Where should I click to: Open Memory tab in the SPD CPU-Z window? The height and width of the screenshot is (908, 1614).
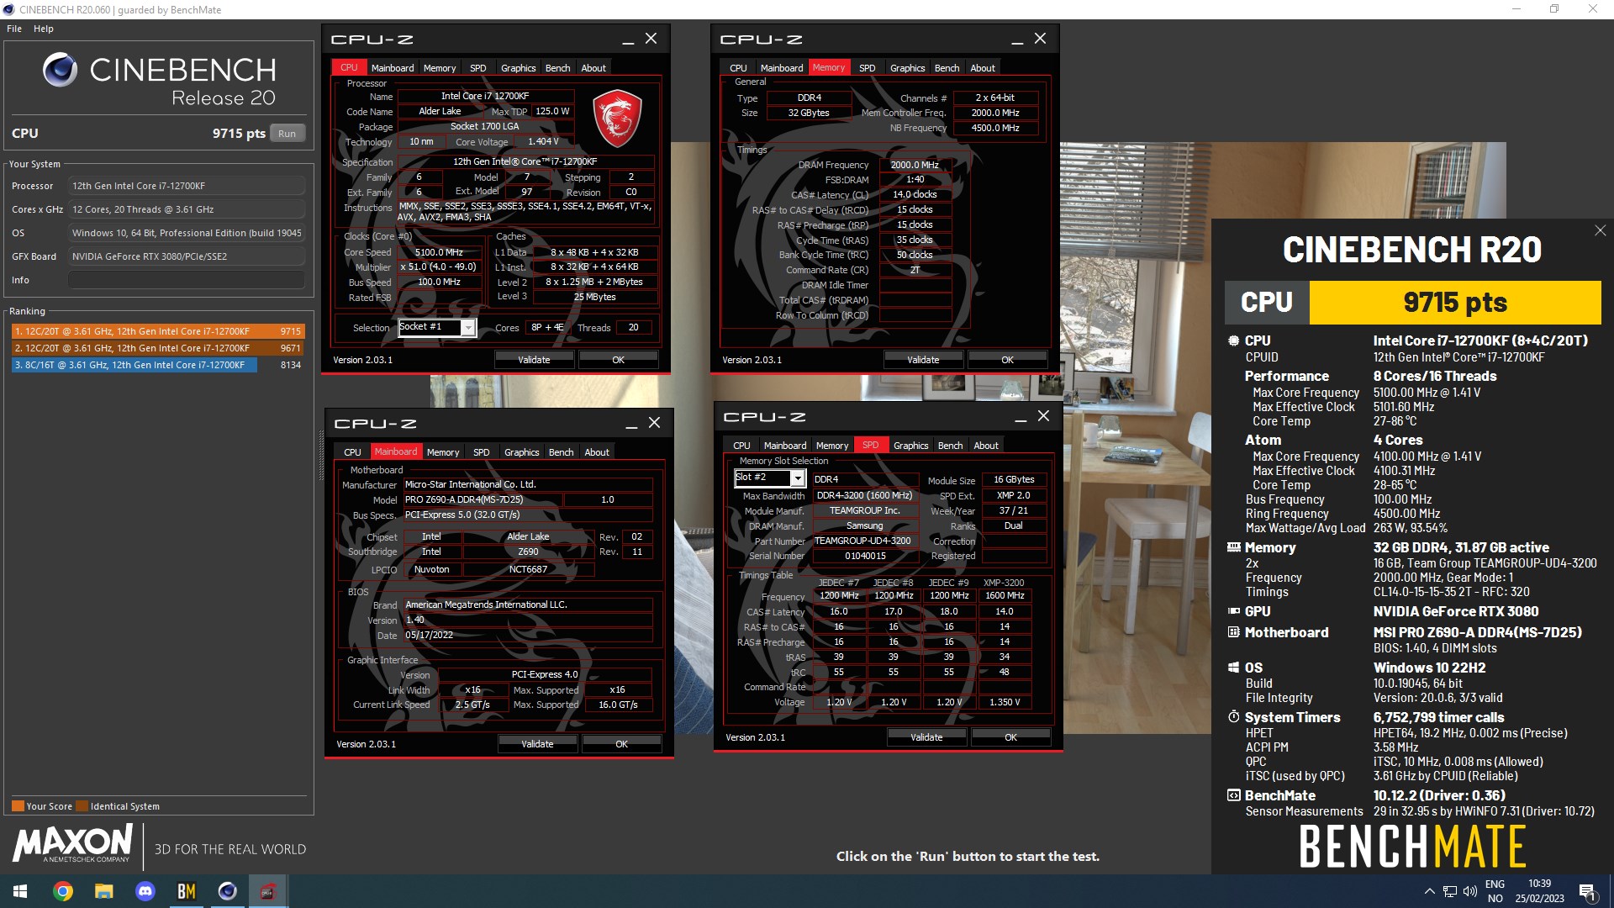[831, 446]
